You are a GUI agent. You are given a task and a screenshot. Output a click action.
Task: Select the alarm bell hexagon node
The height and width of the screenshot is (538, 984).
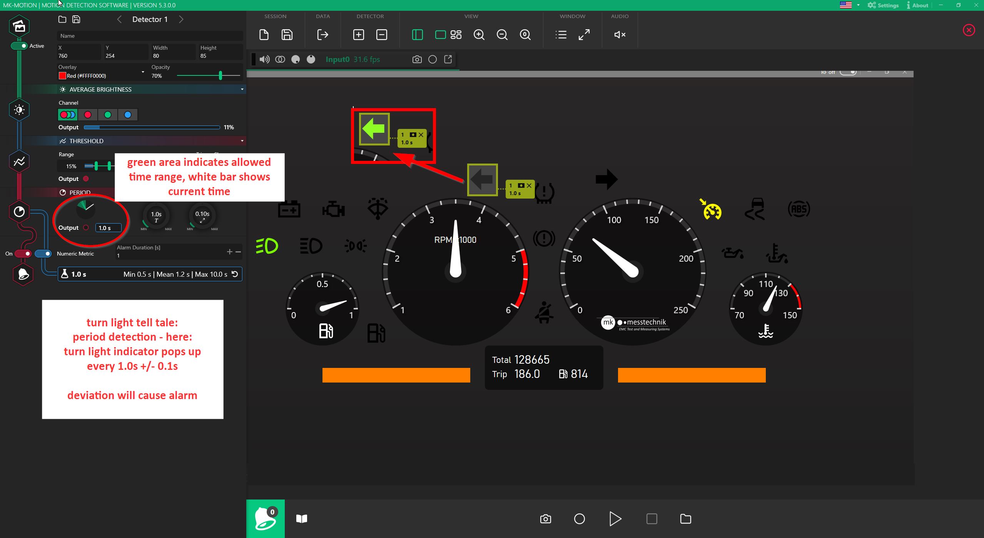[x=23, y=274]
